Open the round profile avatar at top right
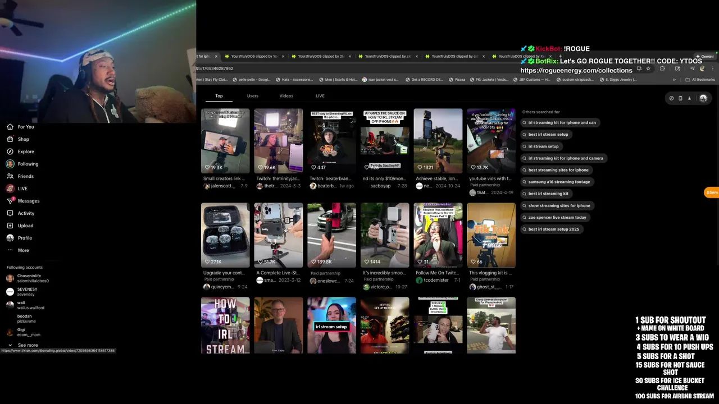719x404 pixels. 703,98
